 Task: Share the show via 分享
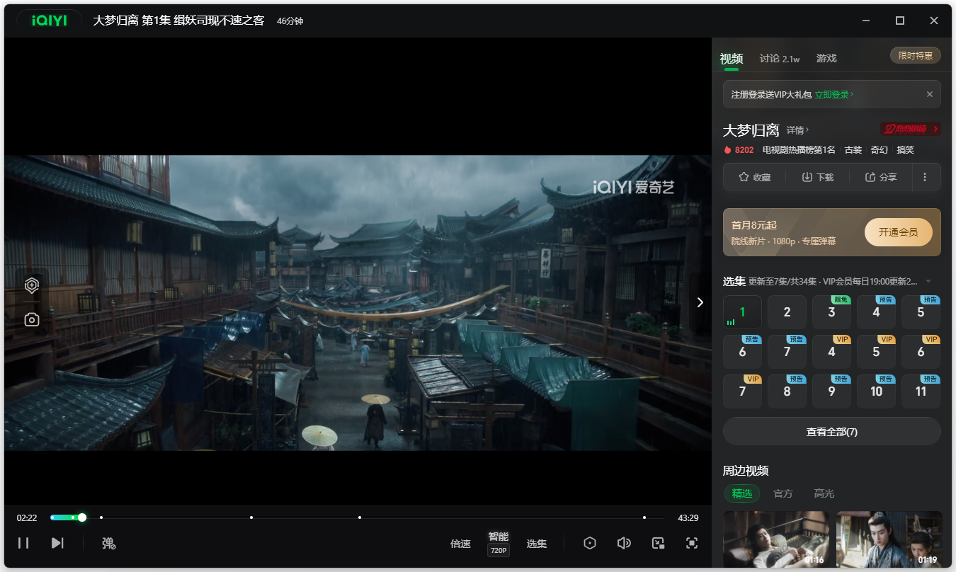point(881,177)
